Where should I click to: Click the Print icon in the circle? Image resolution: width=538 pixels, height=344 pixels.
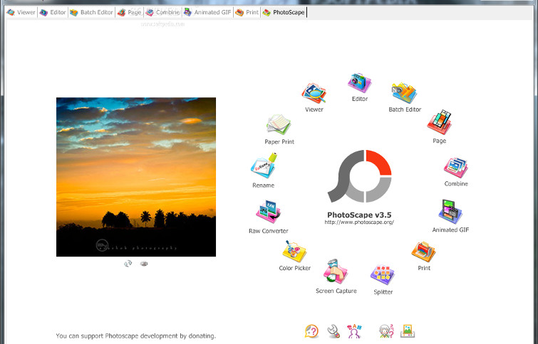pyautogui.click(x=423, y=252)
